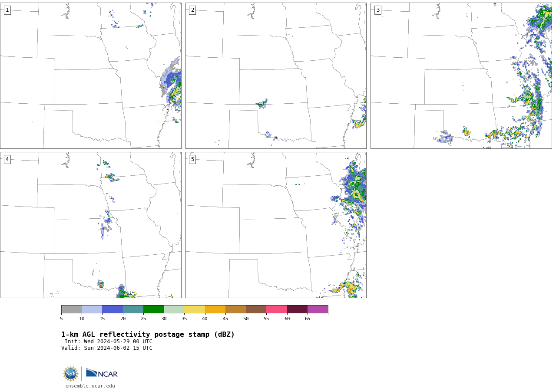556x391 pixels.
Task: Click the gray 5-10 dBZ swatch
Action: (71, 309)
